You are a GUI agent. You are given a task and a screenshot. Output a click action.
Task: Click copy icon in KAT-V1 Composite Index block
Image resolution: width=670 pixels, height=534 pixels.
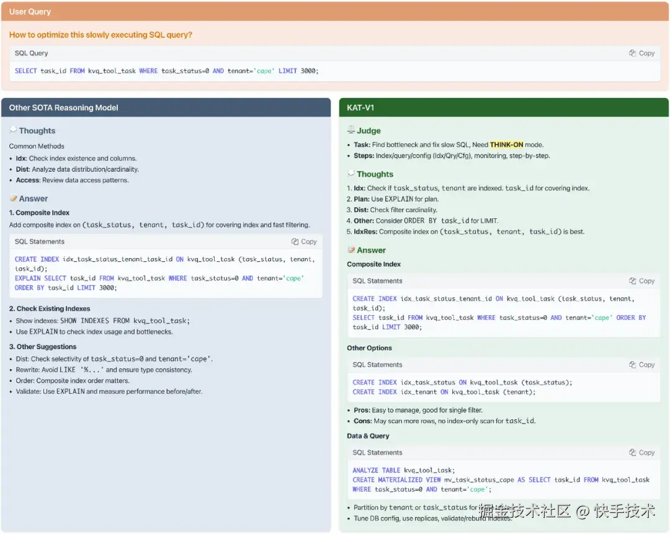point(632,281)
